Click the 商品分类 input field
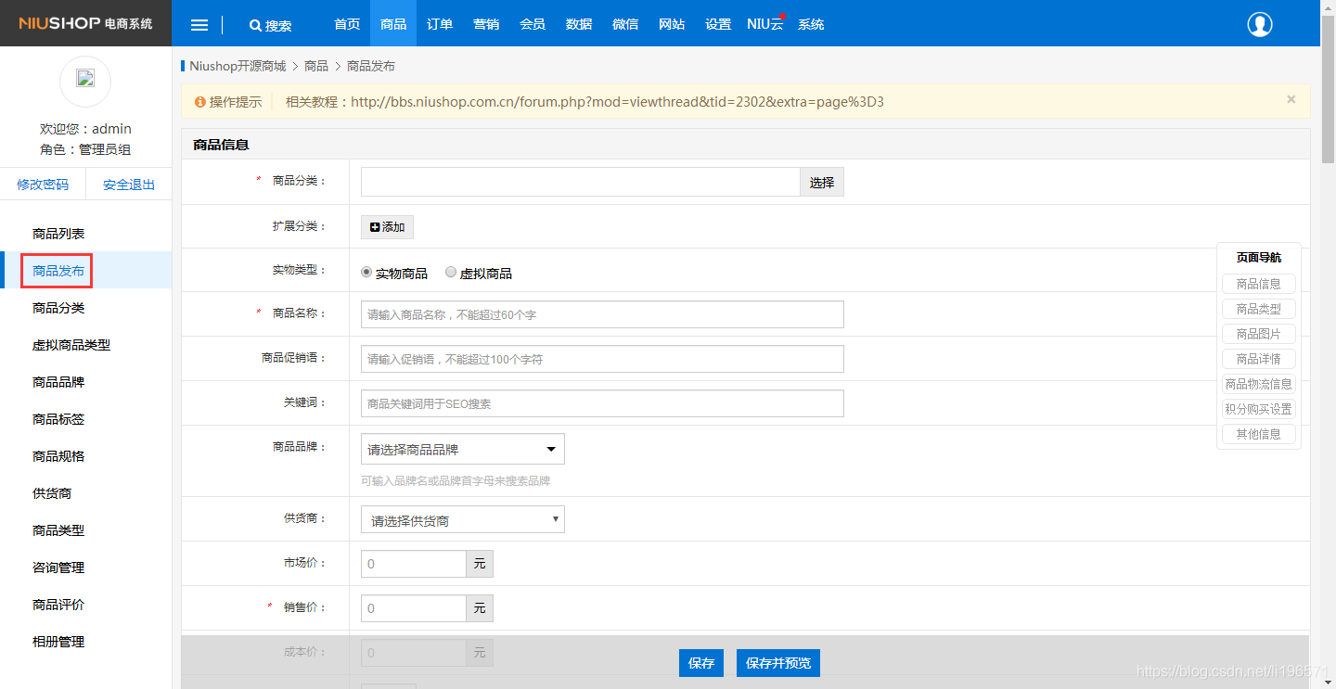Image resolution: width=1336 pixels, height=689 pixels. coord(581,182)
